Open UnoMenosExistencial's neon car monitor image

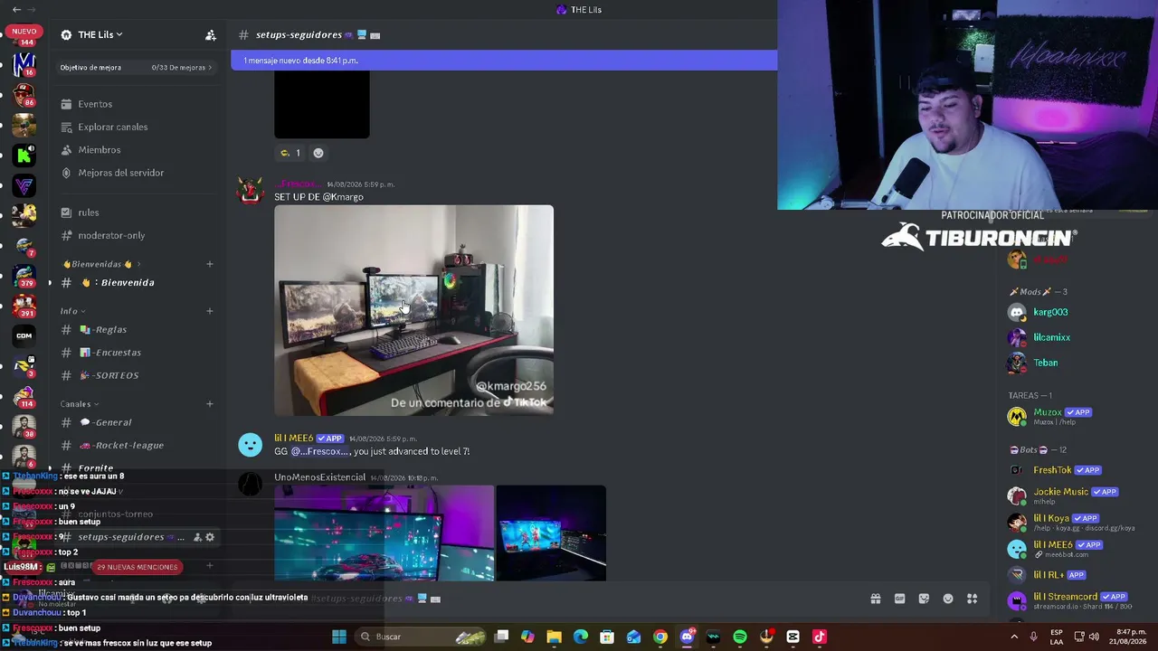[384, 533]
